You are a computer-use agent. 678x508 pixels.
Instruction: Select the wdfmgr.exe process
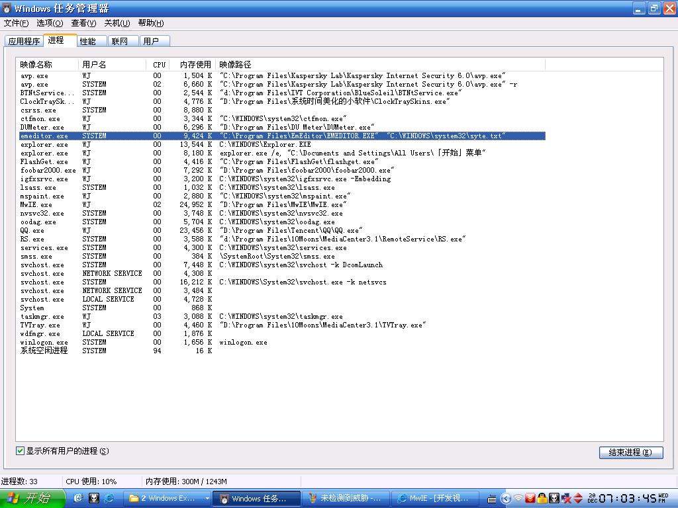pos(282,333)
